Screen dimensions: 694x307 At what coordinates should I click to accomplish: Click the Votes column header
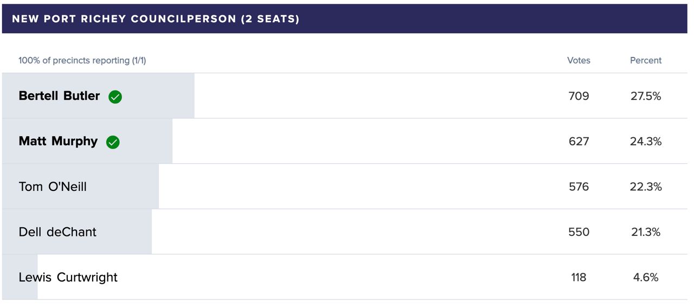pos(579,60)
